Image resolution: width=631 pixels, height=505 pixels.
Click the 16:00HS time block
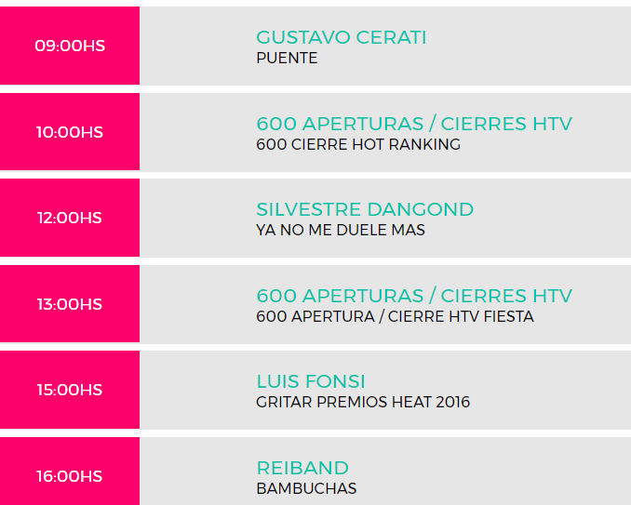point(70,476)
